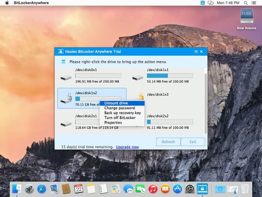Image resolution: width=262 pixels, height=197 pixels.
Task: Open the BitLockerAnywhere menu in the menu bar
Action: [31, 3]
